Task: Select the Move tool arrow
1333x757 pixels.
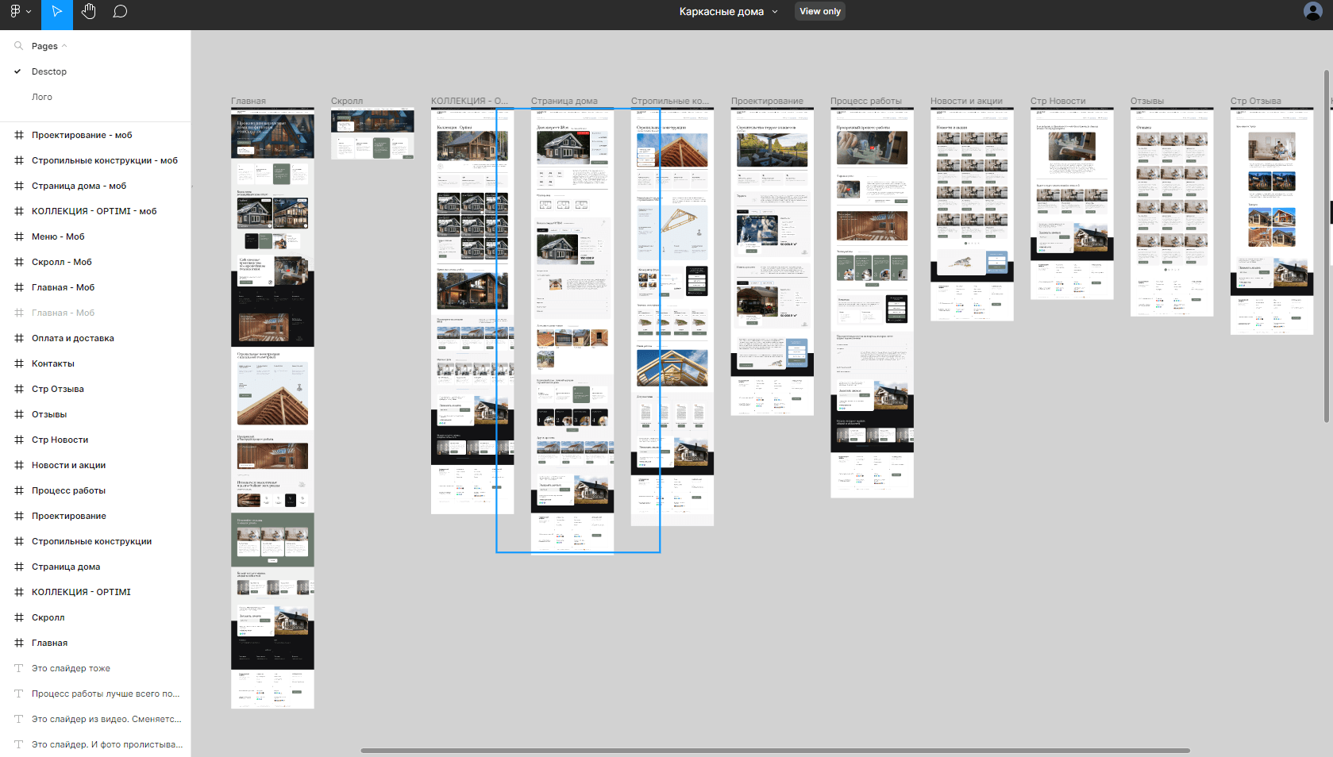Action: tap(56, 12)
